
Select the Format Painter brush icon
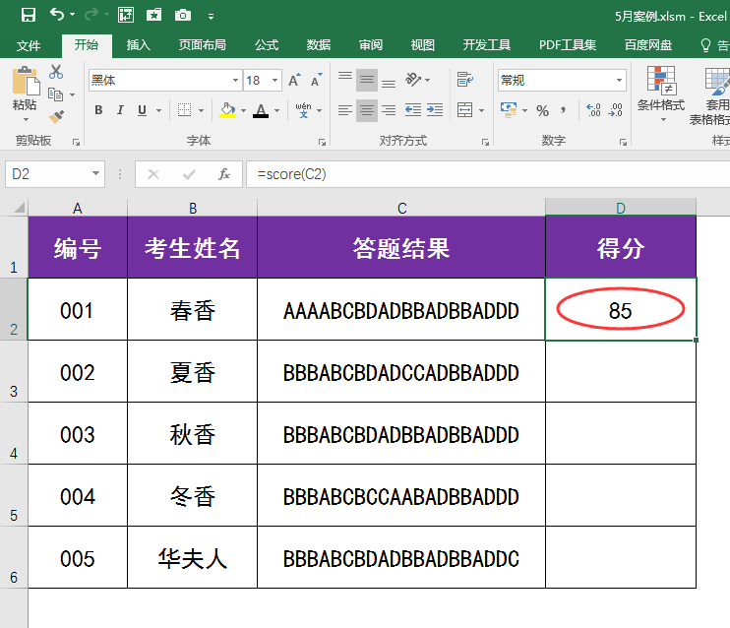click(x=56, y=116)
